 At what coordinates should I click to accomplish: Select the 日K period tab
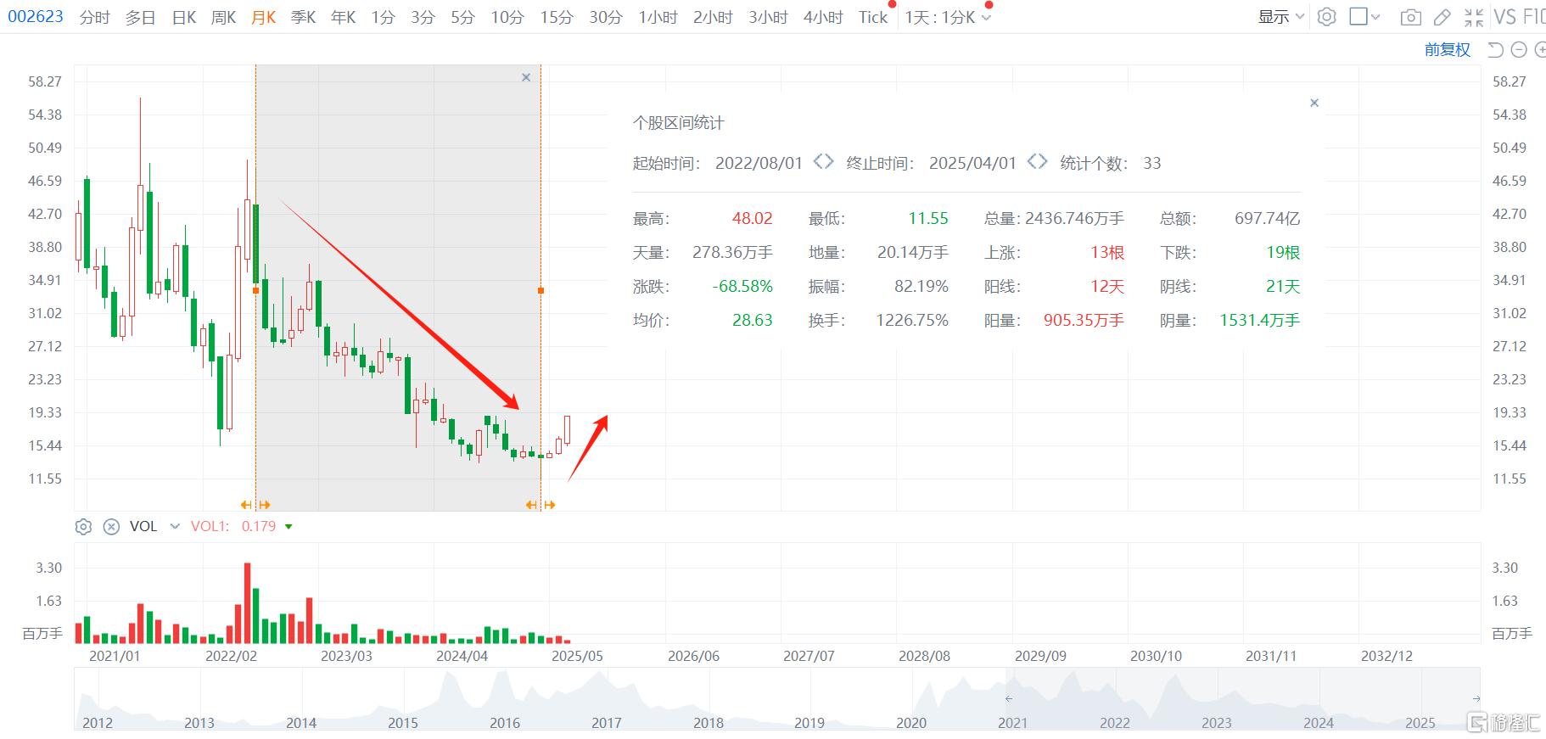[x=184, y=18]
